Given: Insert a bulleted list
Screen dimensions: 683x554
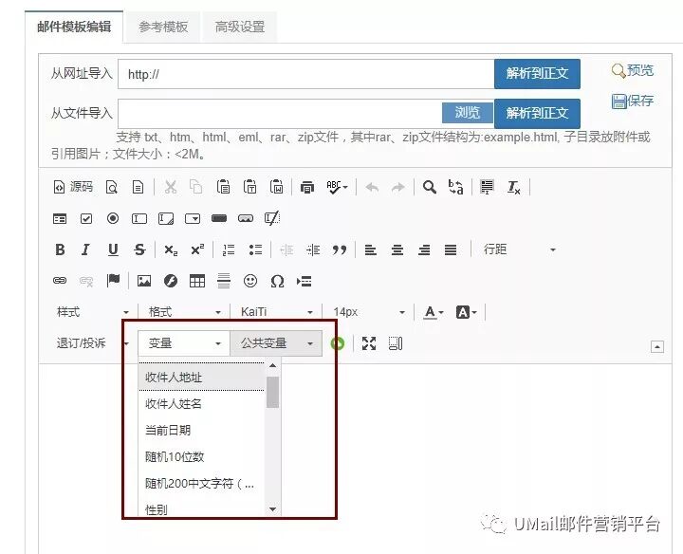Looking at the screenshot, I should click(x=255, y=249).
